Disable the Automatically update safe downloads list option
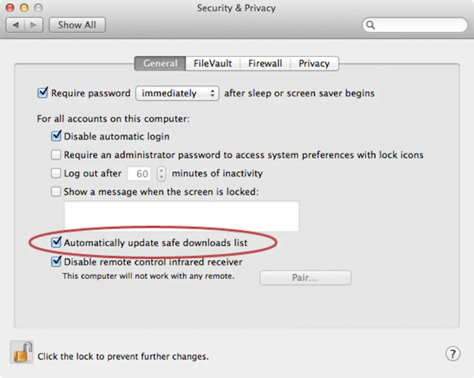The image size is (474, 378). click(56, 242)
